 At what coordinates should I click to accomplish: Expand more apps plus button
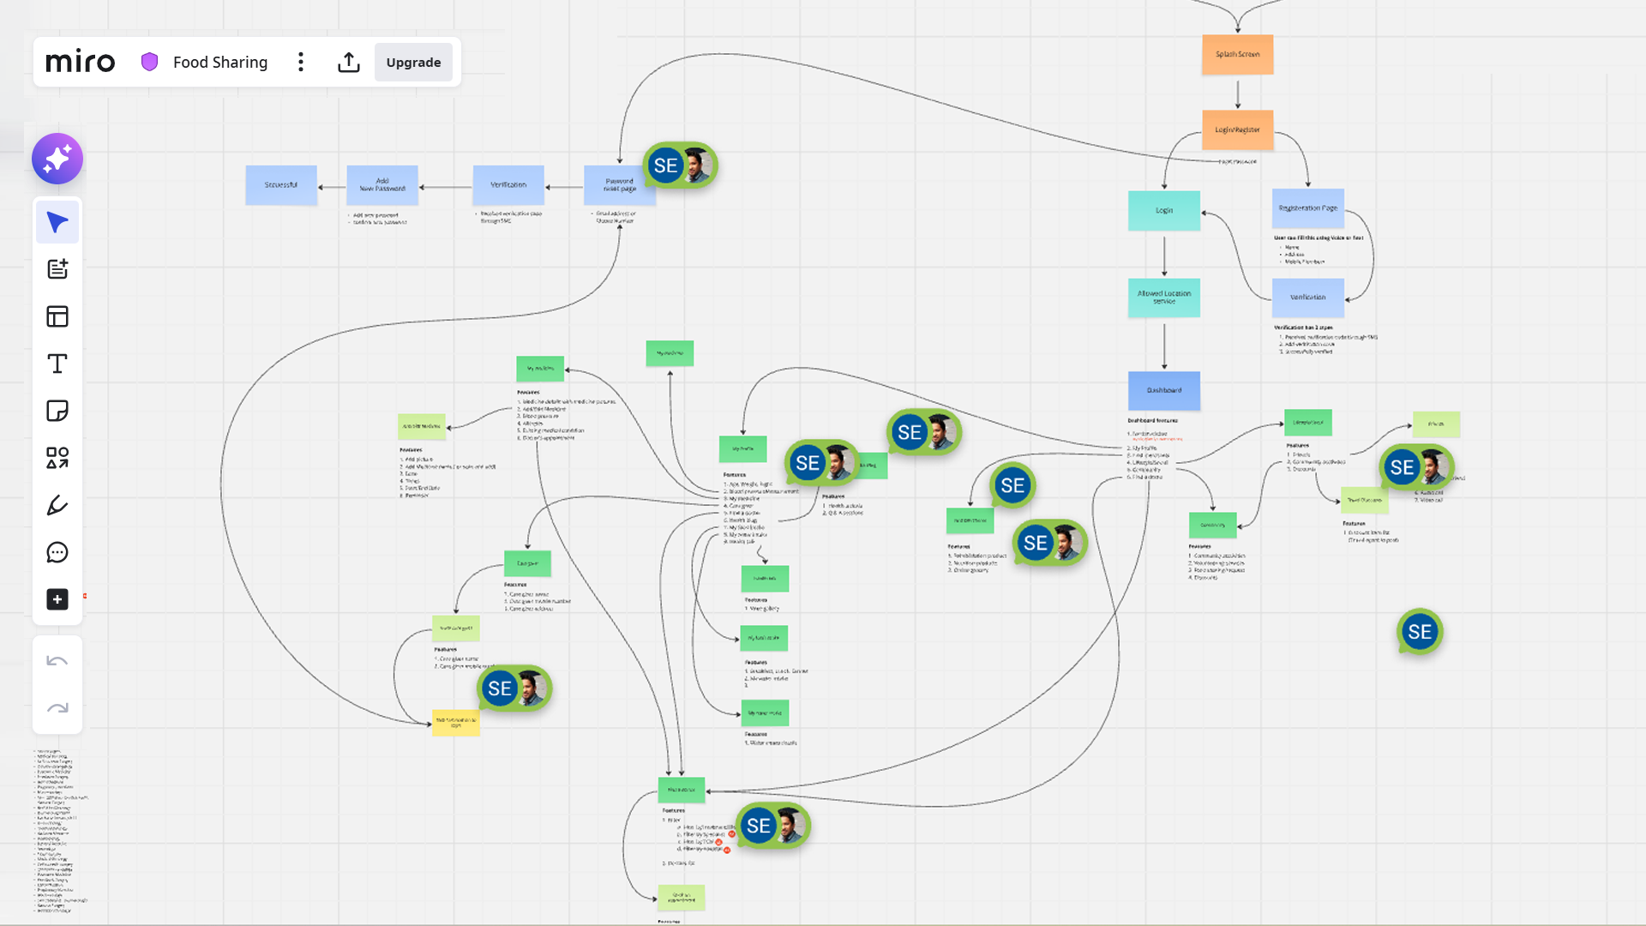pos(57,599)
